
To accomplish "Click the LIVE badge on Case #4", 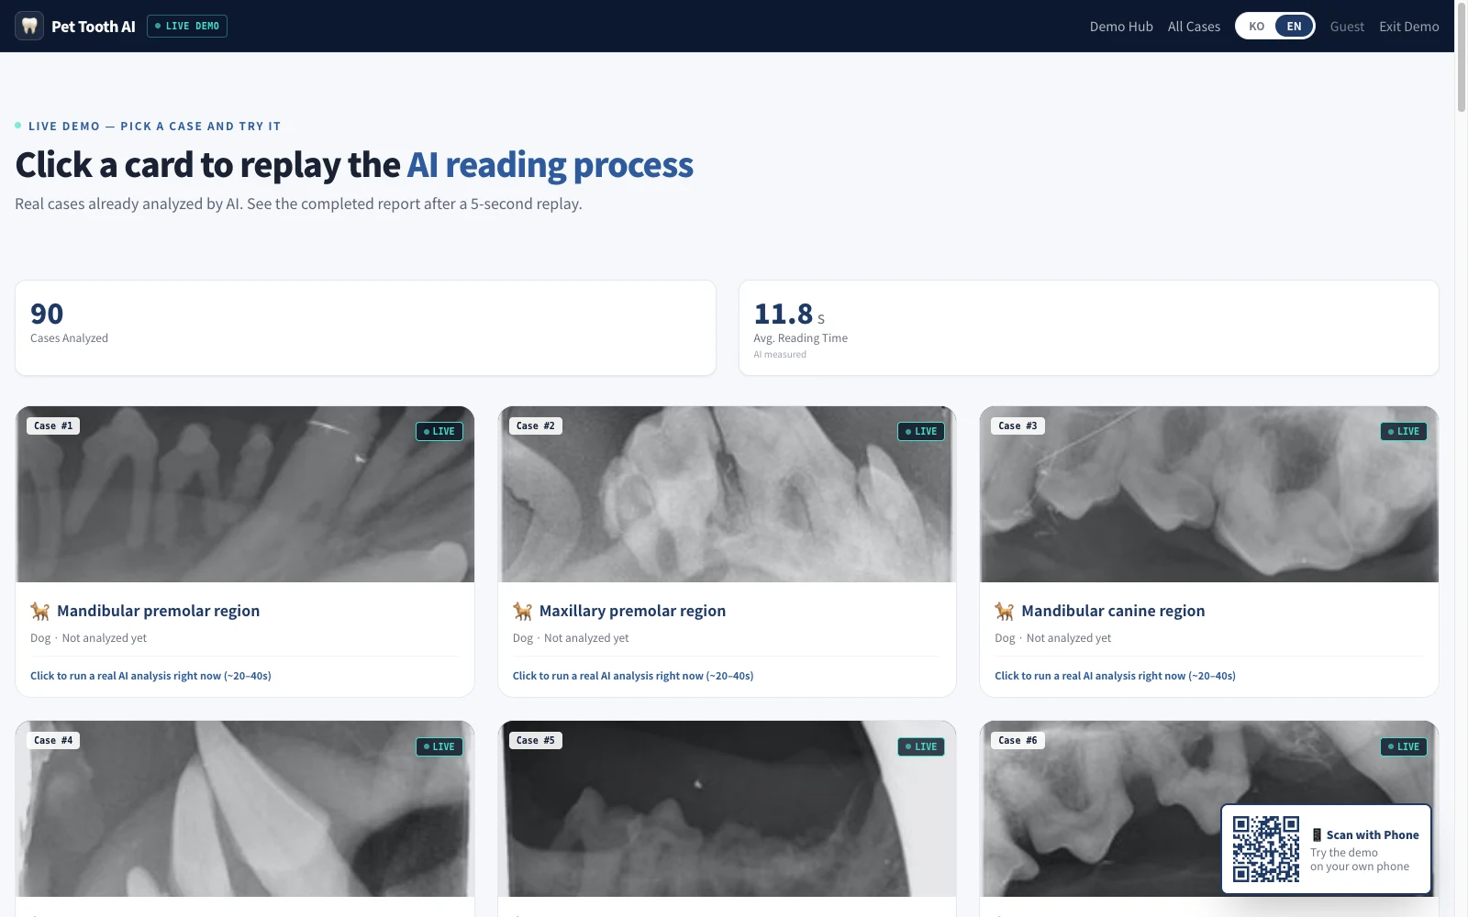I will coord(439,746).
